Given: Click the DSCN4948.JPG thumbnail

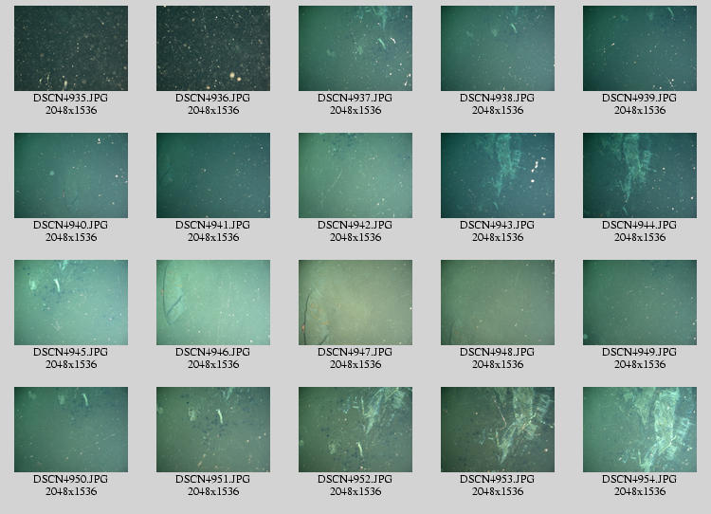Looking at the screenshot, I should (498, 303).
